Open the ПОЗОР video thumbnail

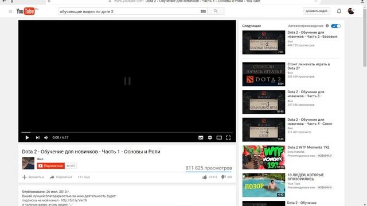coord(264,185)
